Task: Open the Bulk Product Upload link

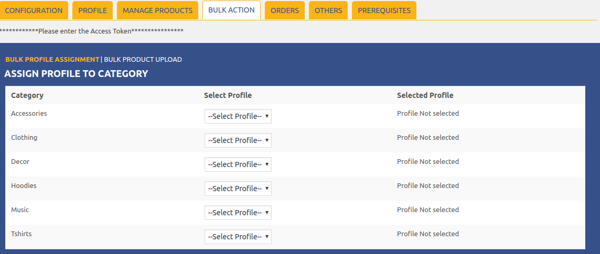Action: (143, 60)
